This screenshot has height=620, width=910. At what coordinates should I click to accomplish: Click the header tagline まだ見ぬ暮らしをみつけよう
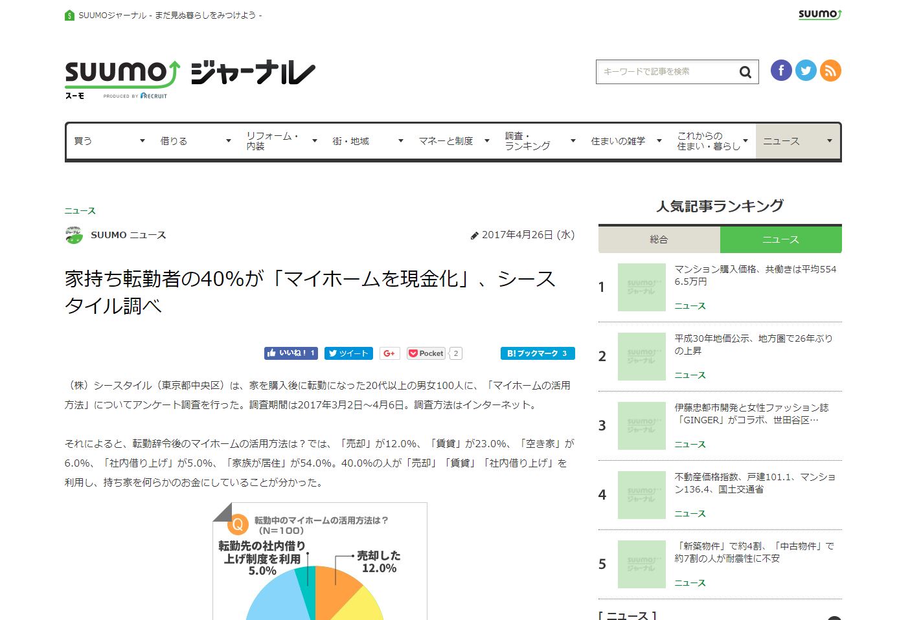(205, 15)
